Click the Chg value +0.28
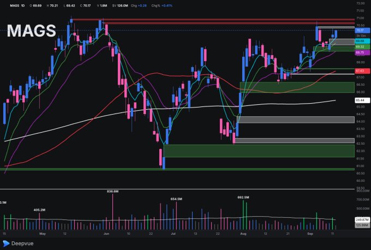 142,5
